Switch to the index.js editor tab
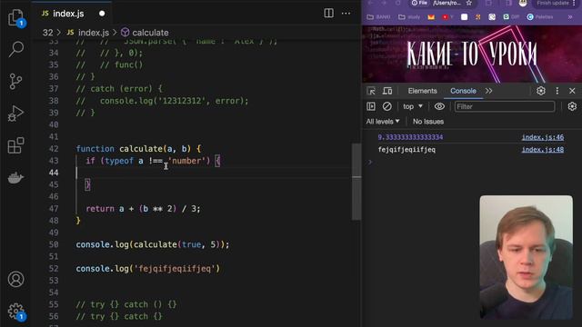The image size is (582, 327). tap(68, 14)
